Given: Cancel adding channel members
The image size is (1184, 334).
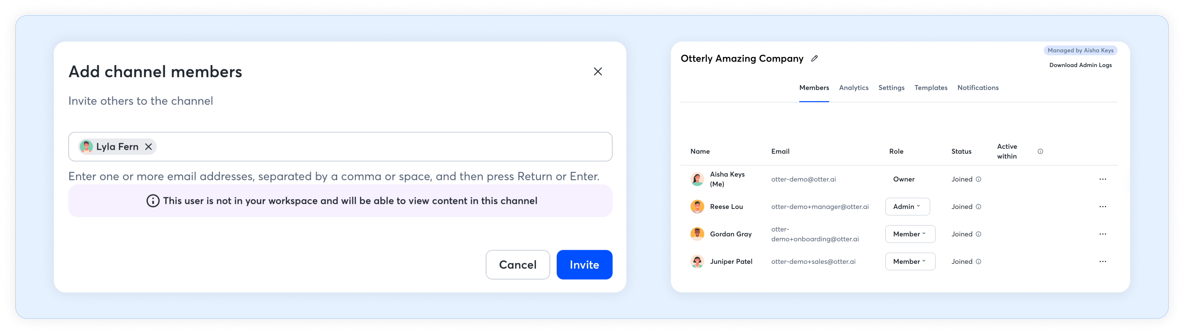Looking at the screenshot, I should pos(518,265).
